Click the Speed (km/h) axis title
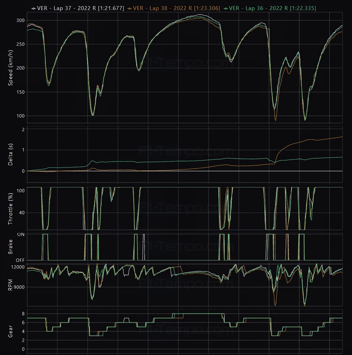The image size is (352, 355). click(10, 68)
